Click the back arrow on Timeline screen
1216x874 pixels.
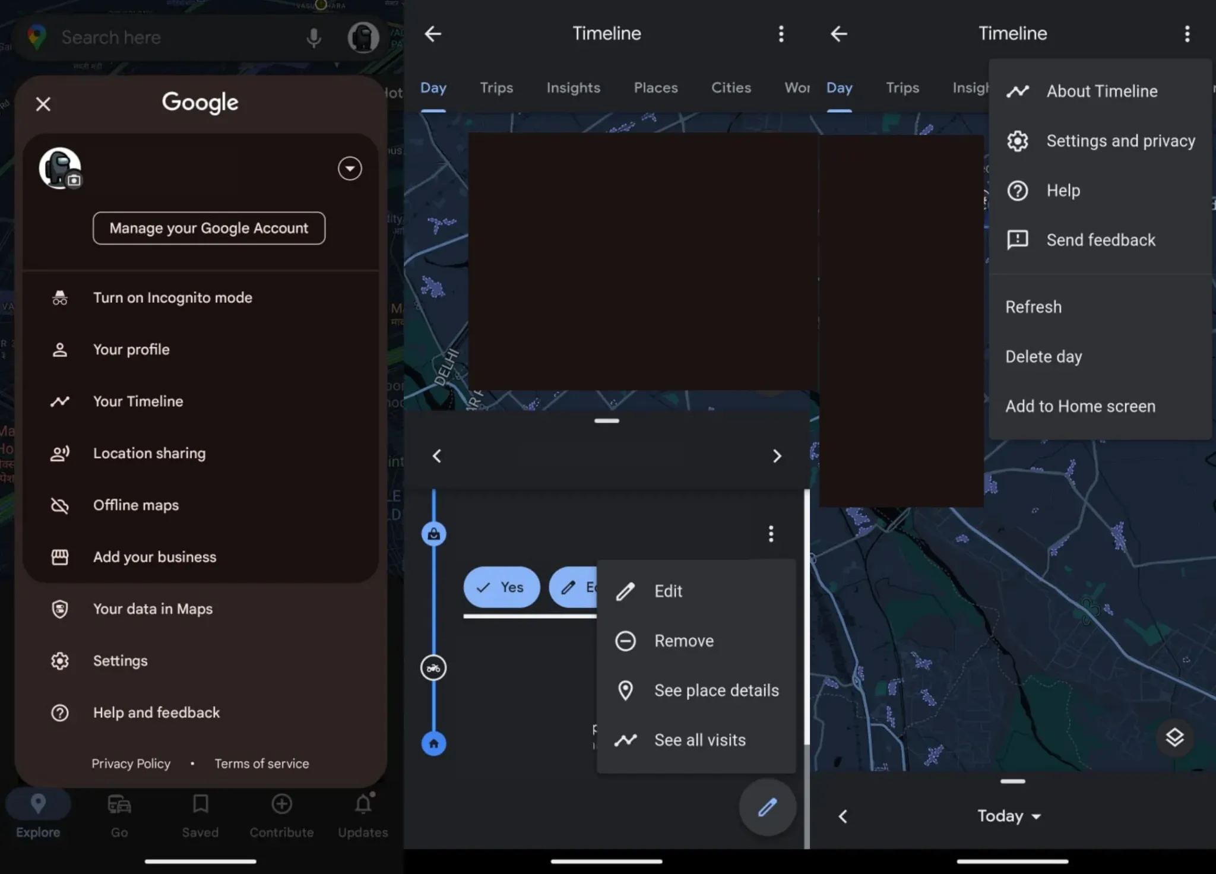coord(433,33)
